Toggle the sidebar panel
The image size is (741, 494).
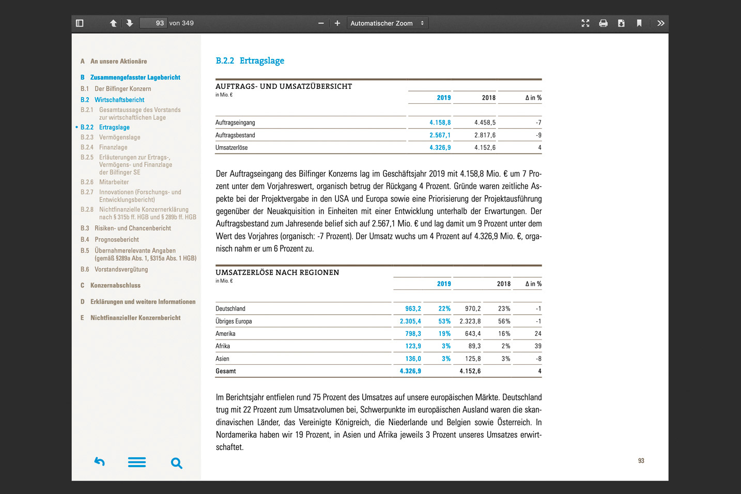coord(80,23)
